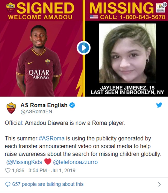Screen dimensions: 168x193
Task: Click the AS Roma crest on the banner
Action: (11, 8)
